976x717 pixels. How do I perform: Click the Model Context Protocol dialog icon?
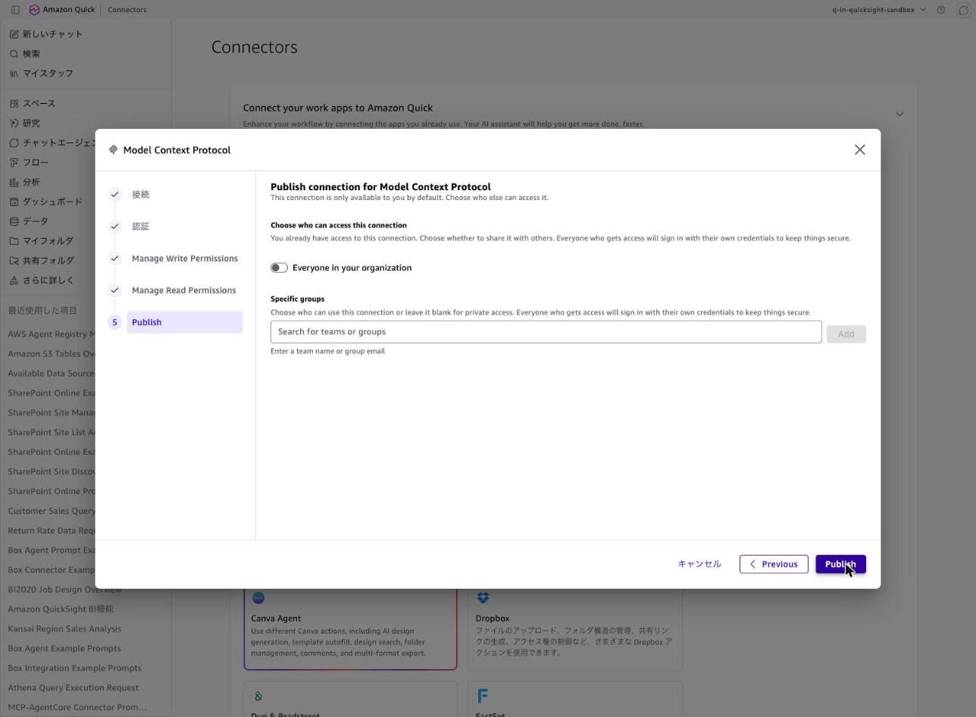113,150
